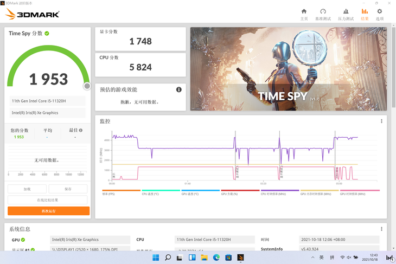The image size is (396, 264).
Task: Open Widgets from the taskbar
Action: [192, 257]
